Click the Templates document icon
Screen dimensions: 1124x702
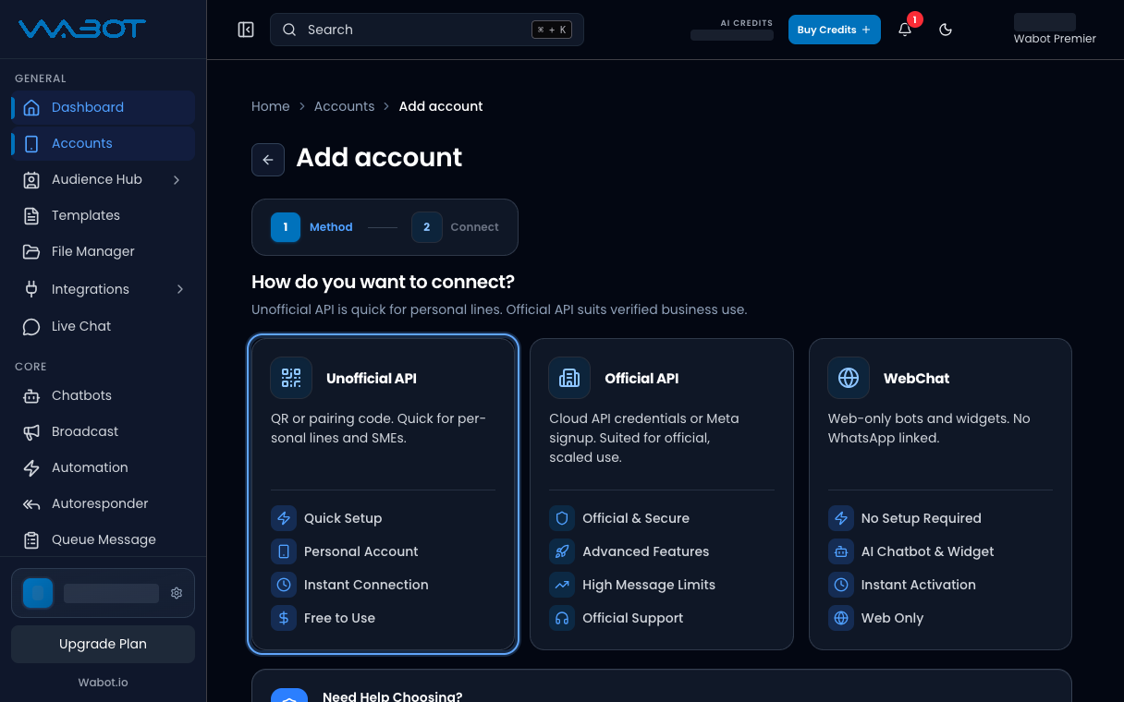pyautogui.click(x=31, y=215)
